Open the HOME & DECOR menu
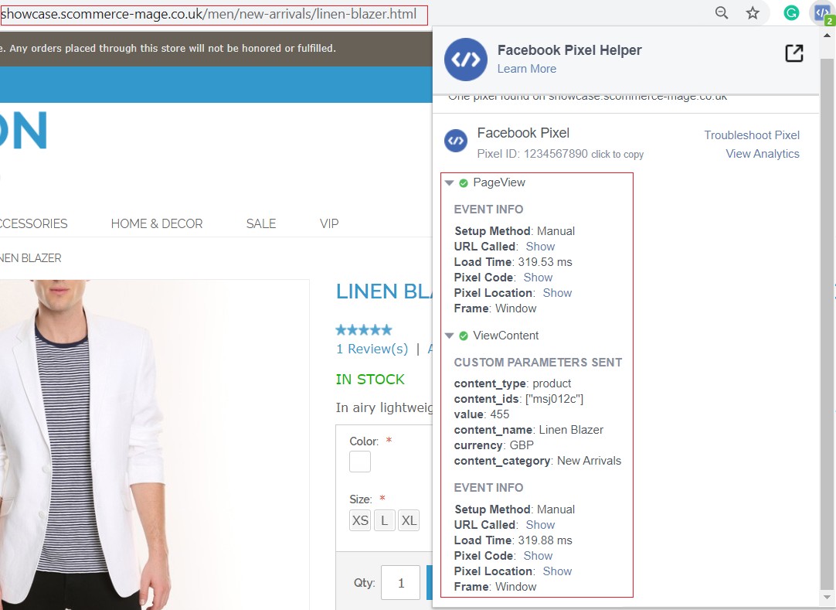 pyautogui.click(x=157, y=223)
